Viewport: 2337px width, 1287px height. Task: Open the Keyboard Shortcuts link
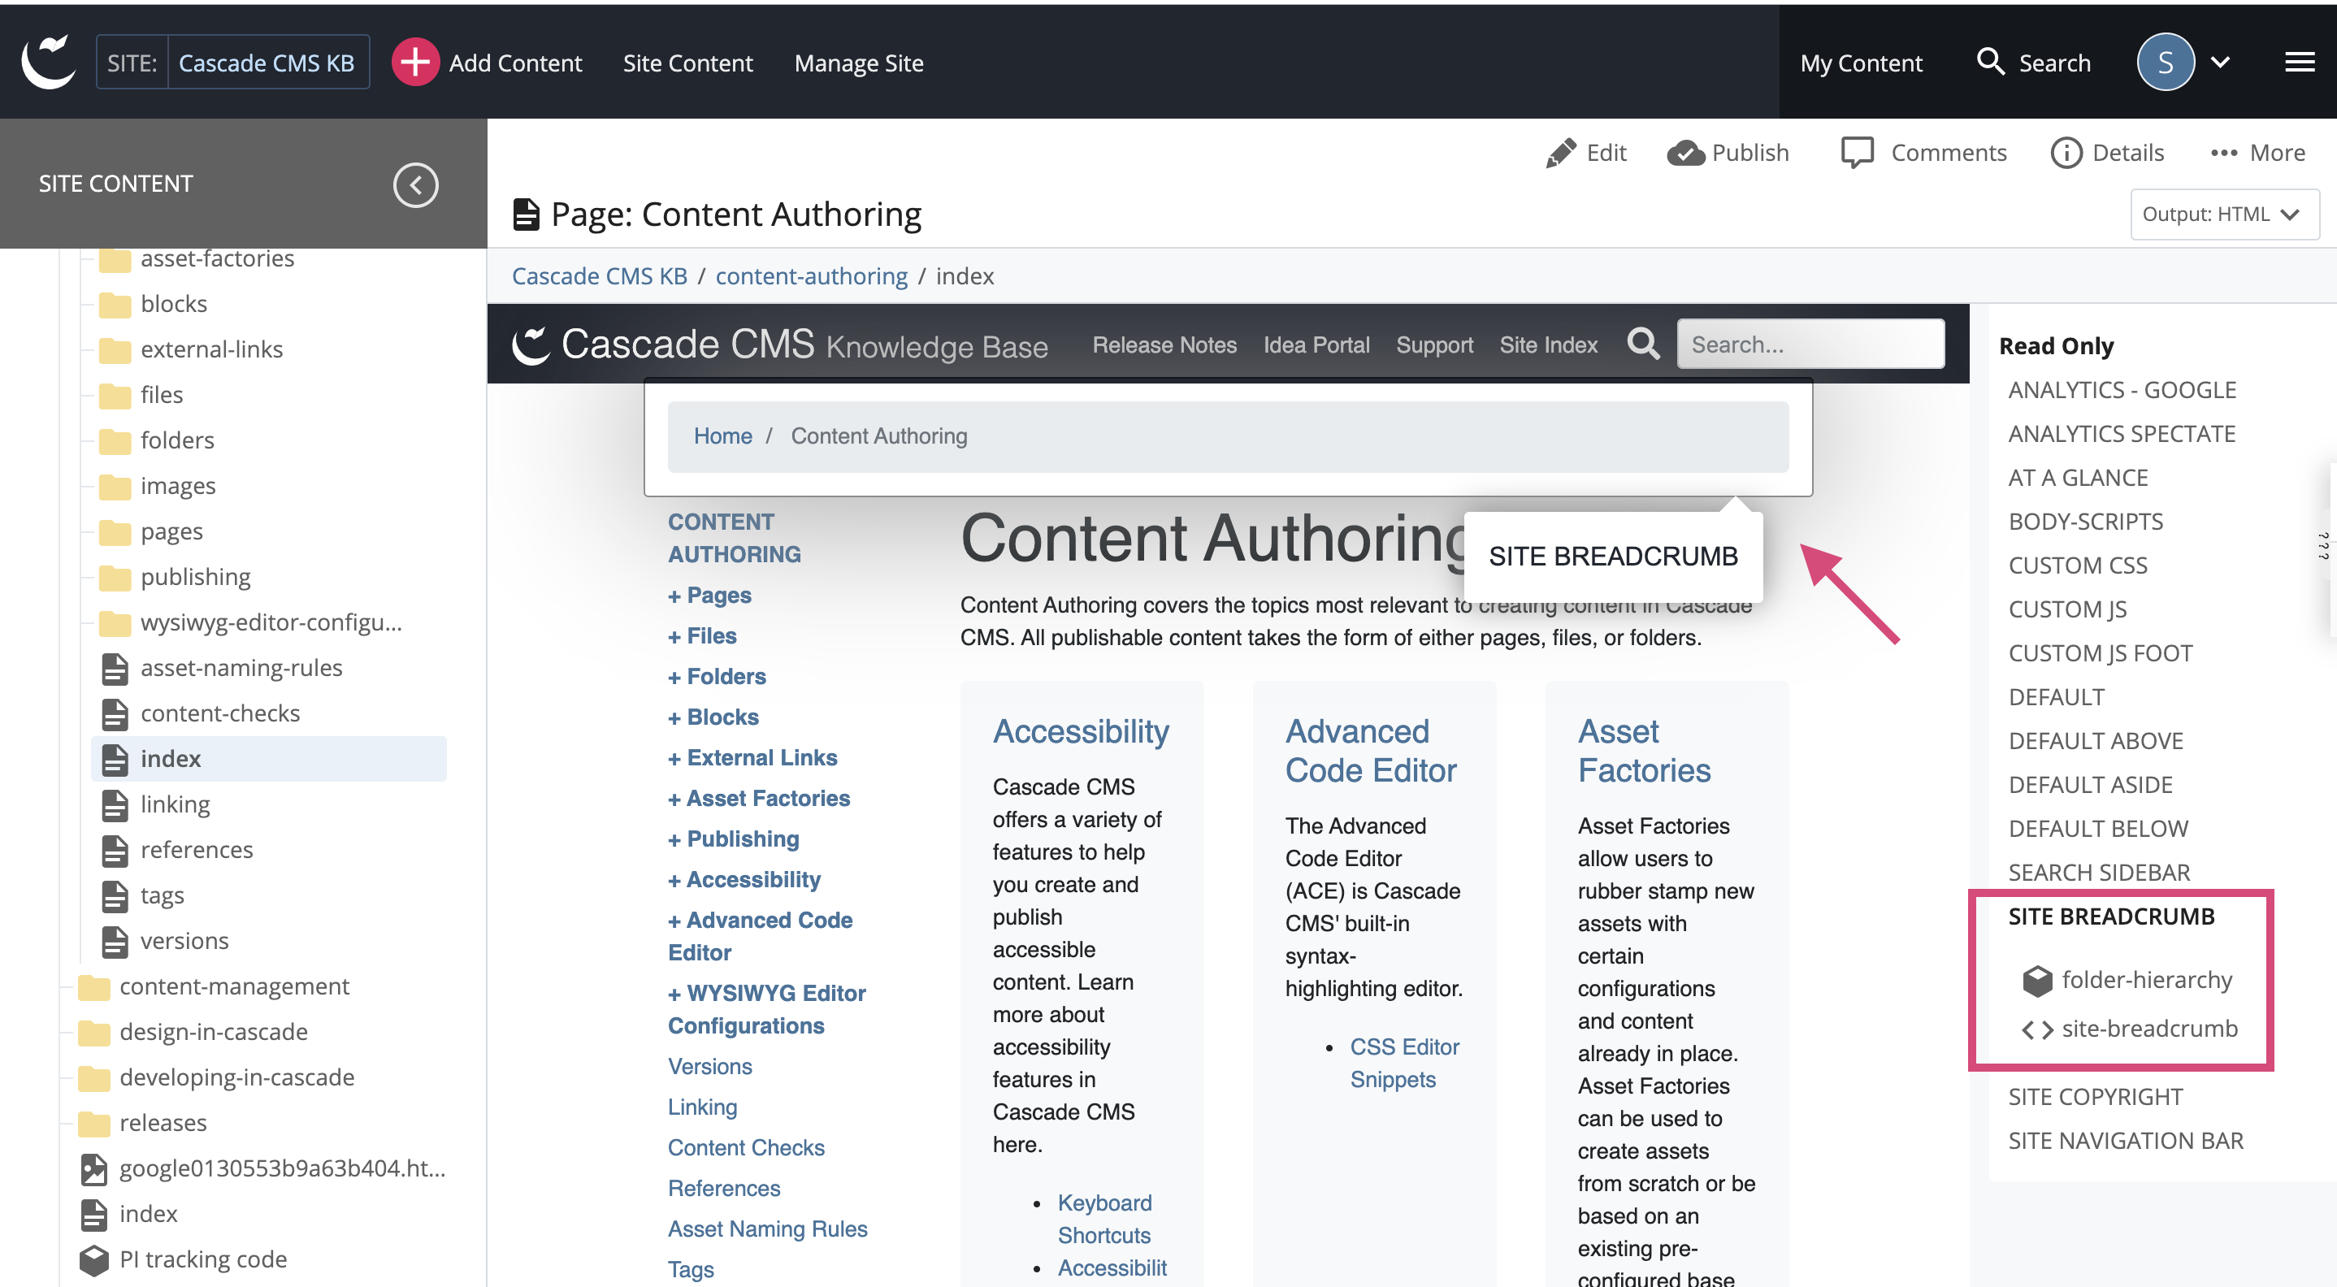click(1104, 1219)
